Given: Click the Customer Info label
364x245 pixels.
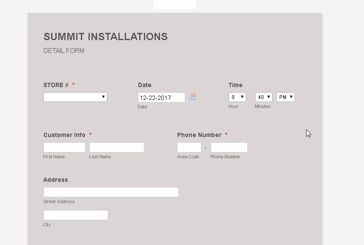Looking at the screenshot, I should (64, 135).
